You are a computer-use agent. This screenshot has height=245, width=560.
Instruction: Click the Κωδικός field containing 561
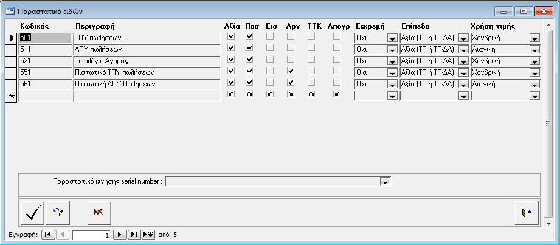46,84
